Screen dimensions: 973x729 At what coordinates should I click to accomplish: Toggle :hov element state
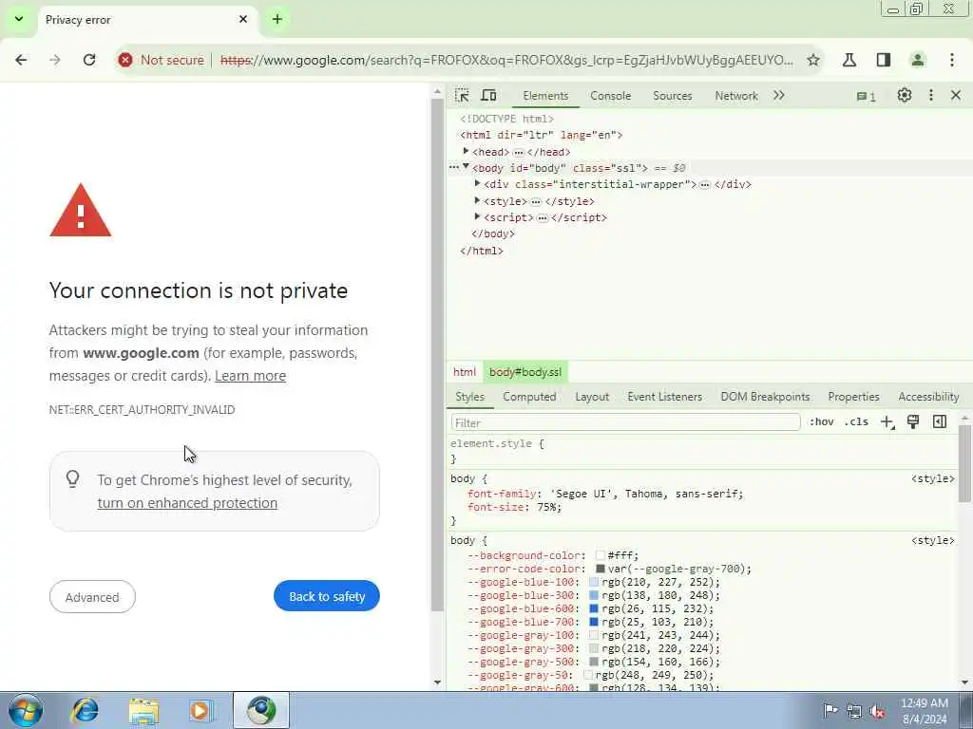pos(822,422)
